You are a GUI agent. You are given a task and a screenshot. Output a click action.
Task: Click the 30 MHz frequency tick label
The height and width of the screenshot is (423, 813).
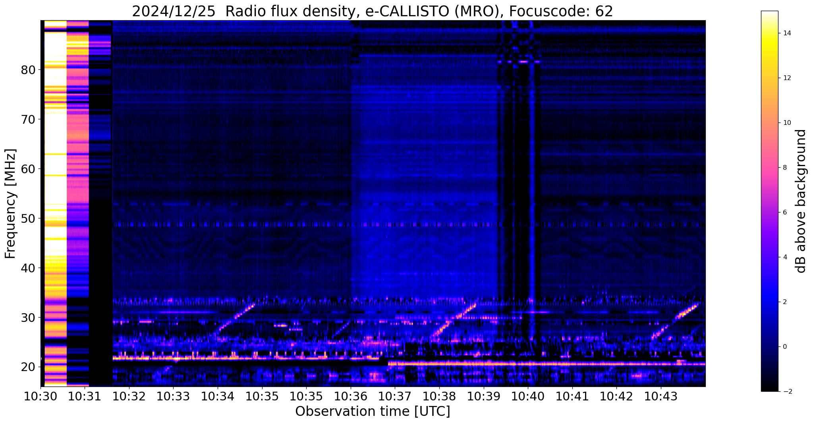pos(28,318)
